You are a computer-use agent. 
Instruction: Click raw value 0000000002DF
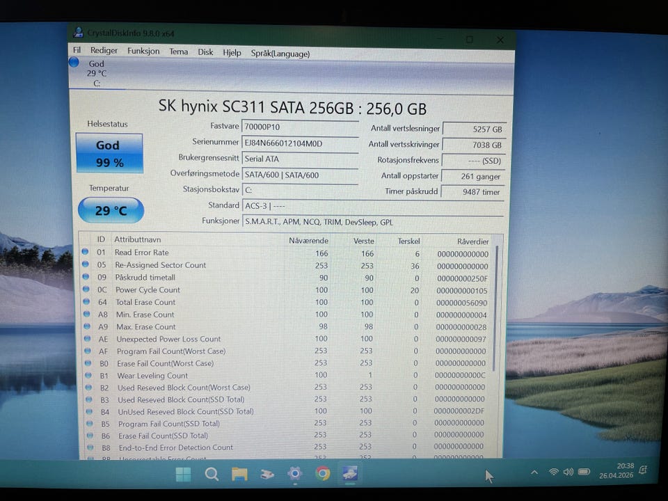pos(459,411)
